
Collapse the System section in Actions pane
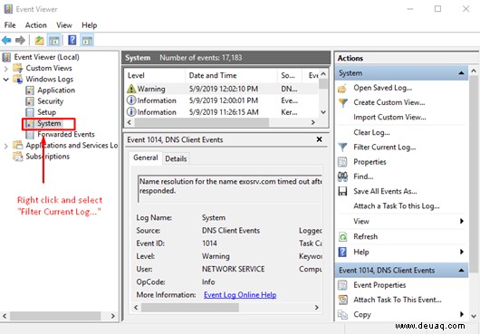(x=461, y=73)
